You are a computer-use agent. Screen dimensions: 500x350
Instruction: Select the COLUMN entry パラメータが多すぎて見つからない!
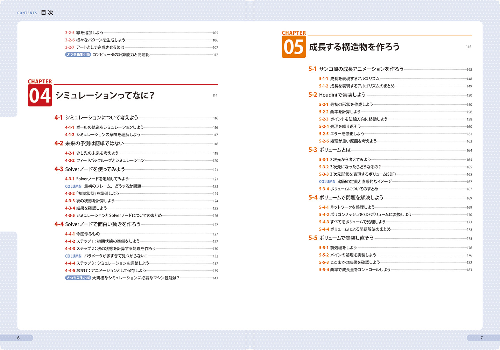(115, 256)
